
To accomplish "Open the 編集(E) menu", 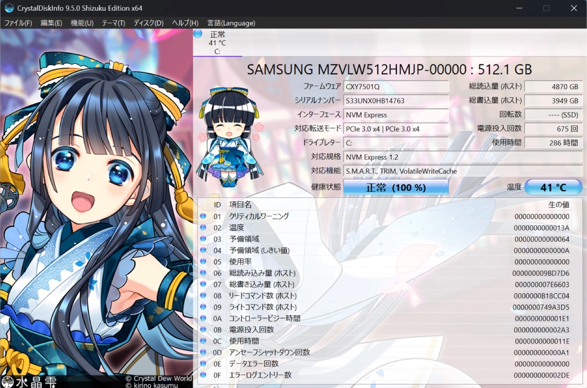I will tap(51, 23).
